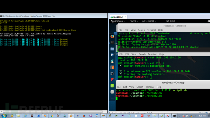Open Visual Studio from the taskbar
Viewport: 210px width, 118px height.
click(x=90, y=116)
